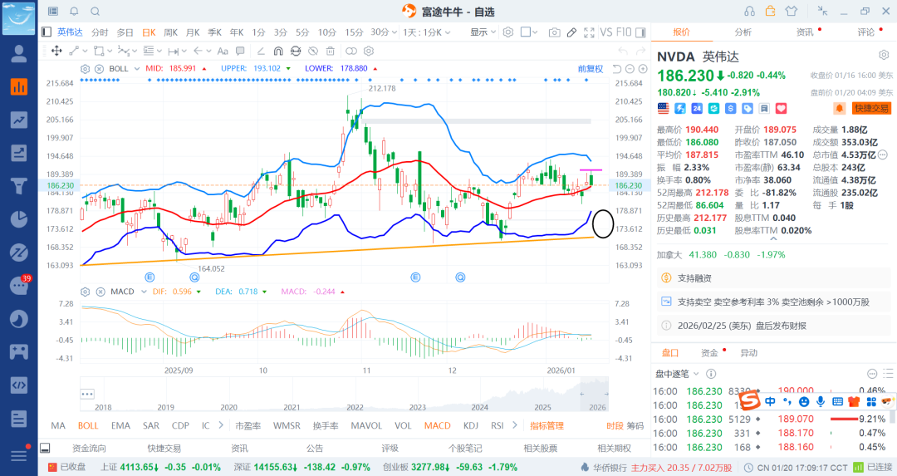Open the search magnifier in title bar
The image size is (897, 476).
click(95, 11)
